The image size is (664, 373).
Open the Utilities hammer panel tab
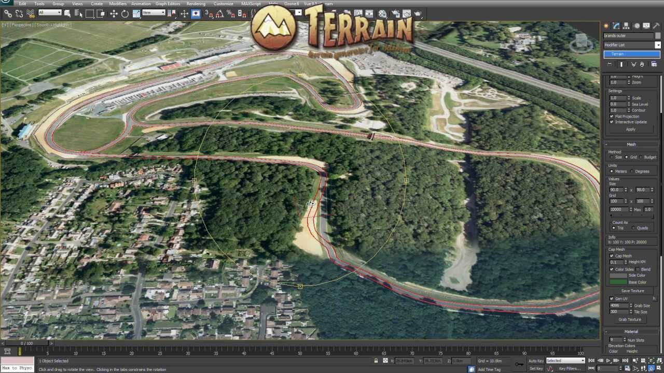pos(656,25)
